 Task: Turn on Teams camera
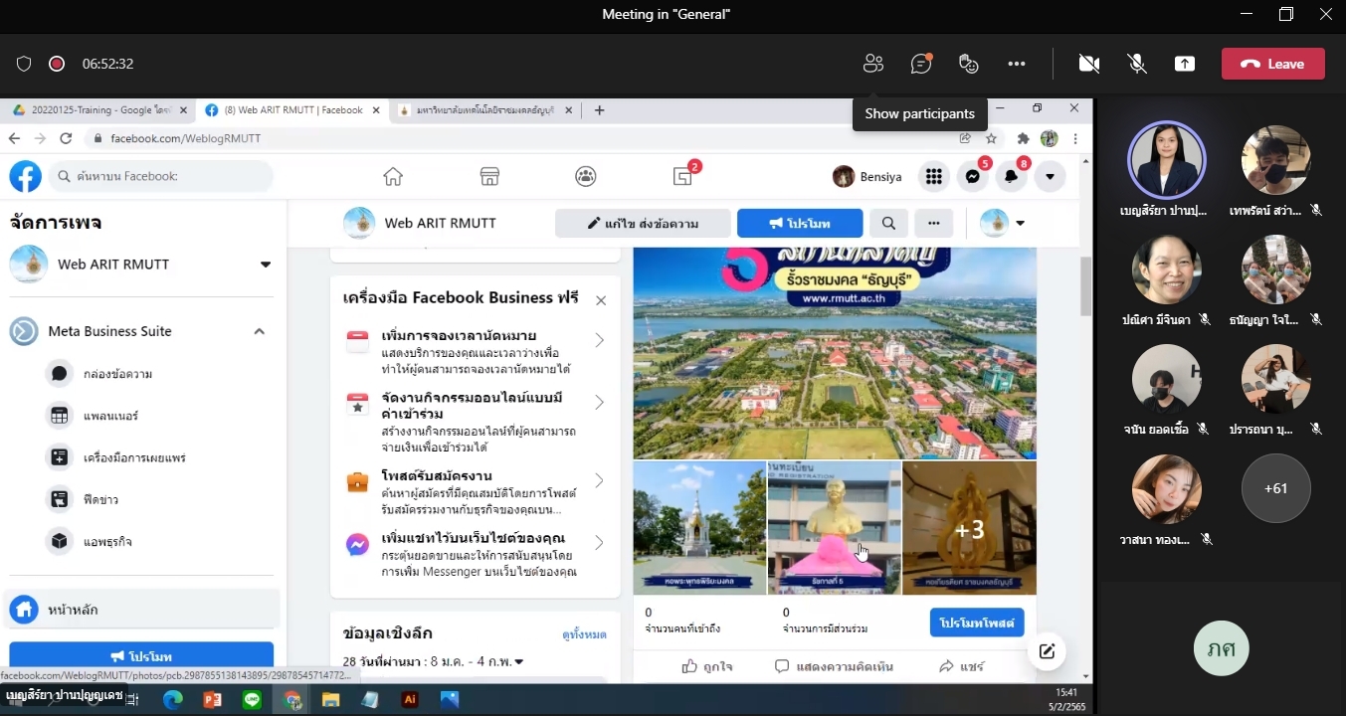(x=1089, y=64)
